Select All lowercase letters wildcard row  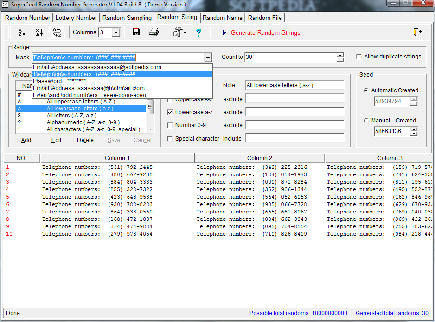tap(81, 109)
